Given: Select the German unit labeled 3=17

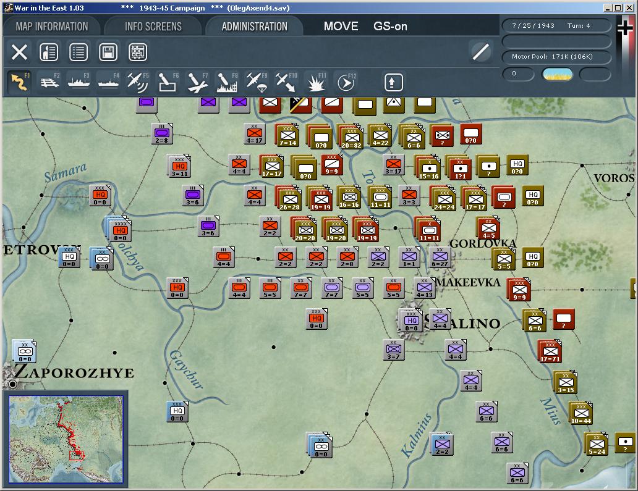Looking at the screenshot, I should pyautogui.click(x=393, y=164).
